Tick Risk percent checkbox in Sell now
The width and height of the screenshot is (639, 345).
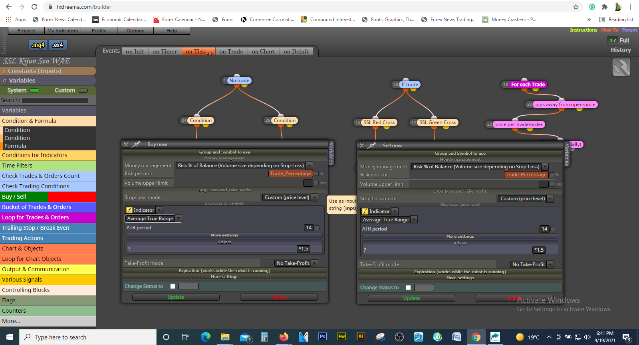(x=552, y=175)
